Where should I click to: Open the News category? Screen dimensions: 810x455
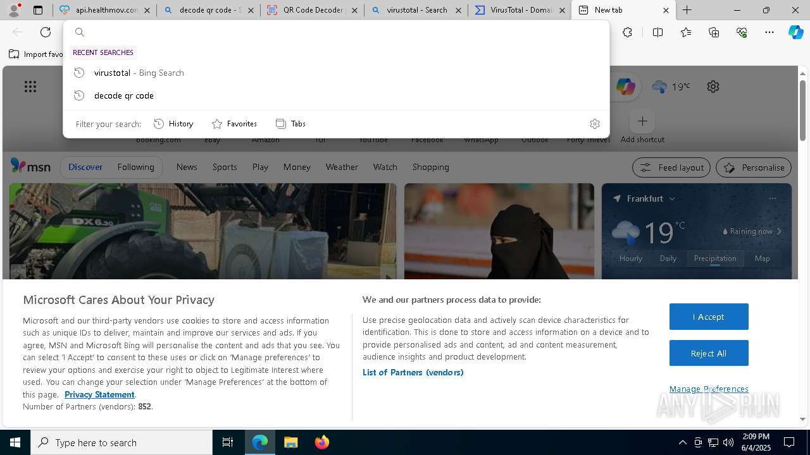(x=187, y=167)
